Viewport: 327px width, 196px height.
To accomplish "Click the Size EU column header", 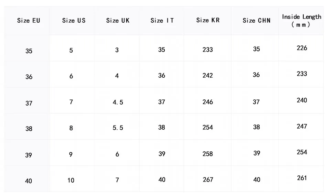I will 29,21.
